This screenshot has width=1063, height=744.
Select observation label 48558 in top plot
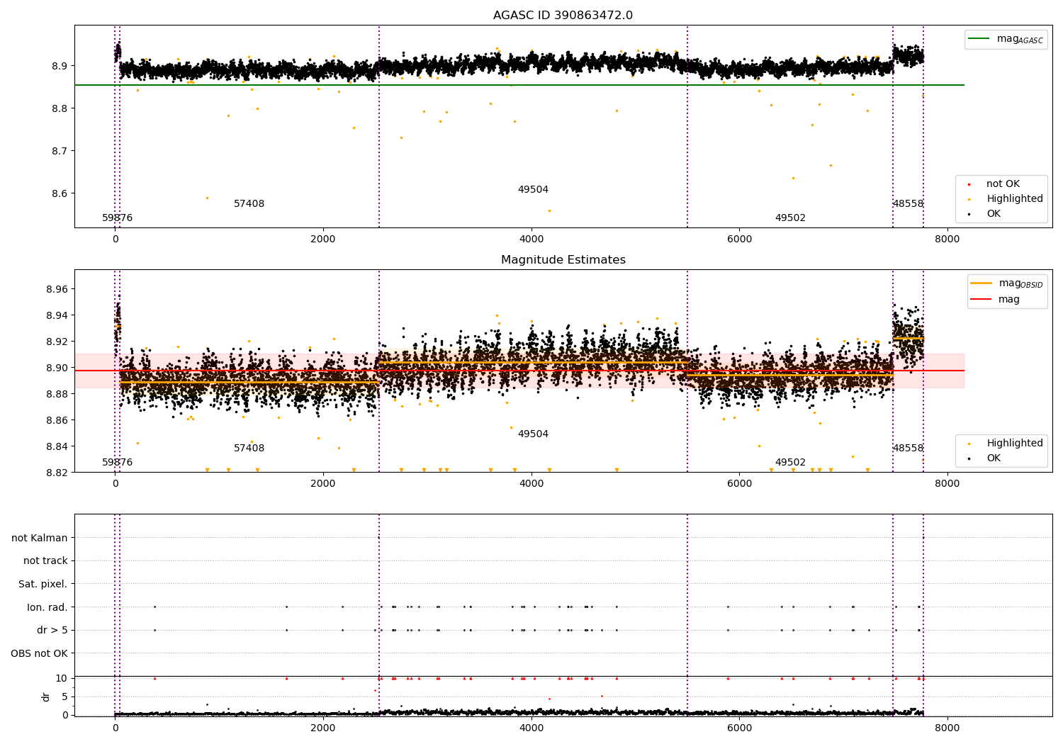tap(908, 204)
